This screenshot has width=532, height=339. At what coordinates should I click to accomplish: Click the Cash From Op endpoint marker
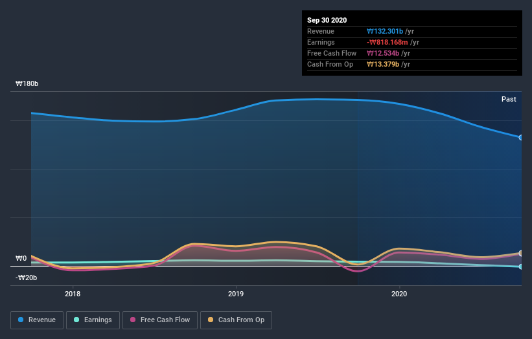tap(520, 253)
